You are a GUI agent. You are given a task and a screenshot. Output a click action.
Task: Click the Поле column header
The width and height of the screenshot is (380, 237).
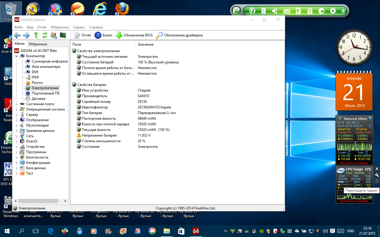[x=103, y=44]
